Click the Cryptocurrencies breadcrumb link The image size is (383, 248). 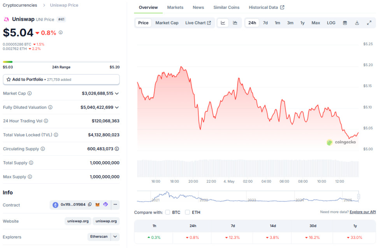[20, 5]
